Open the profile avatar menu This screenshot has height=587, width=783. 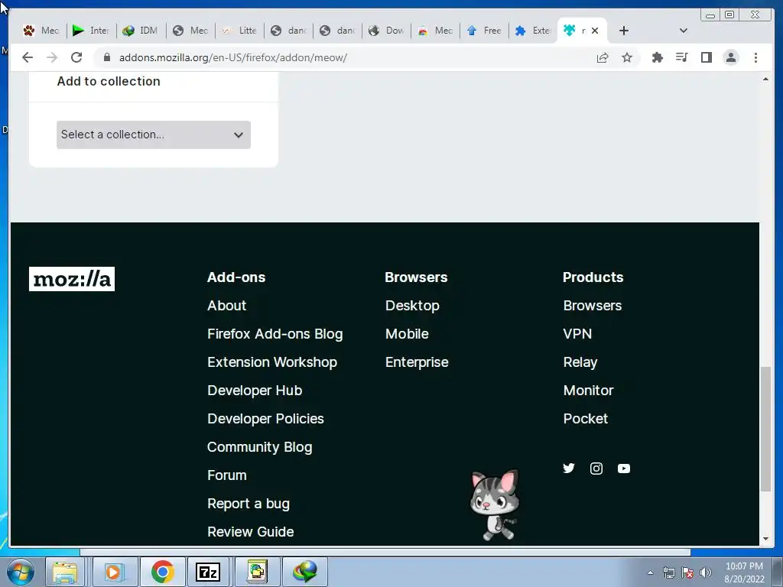[730, 57]
